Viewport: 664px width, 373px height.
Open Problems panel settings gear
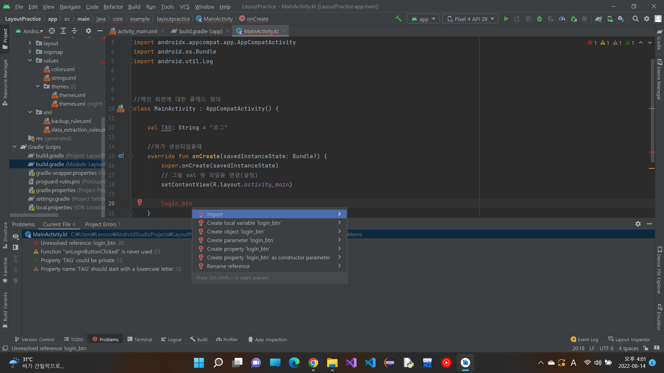(x=638, y=224)
